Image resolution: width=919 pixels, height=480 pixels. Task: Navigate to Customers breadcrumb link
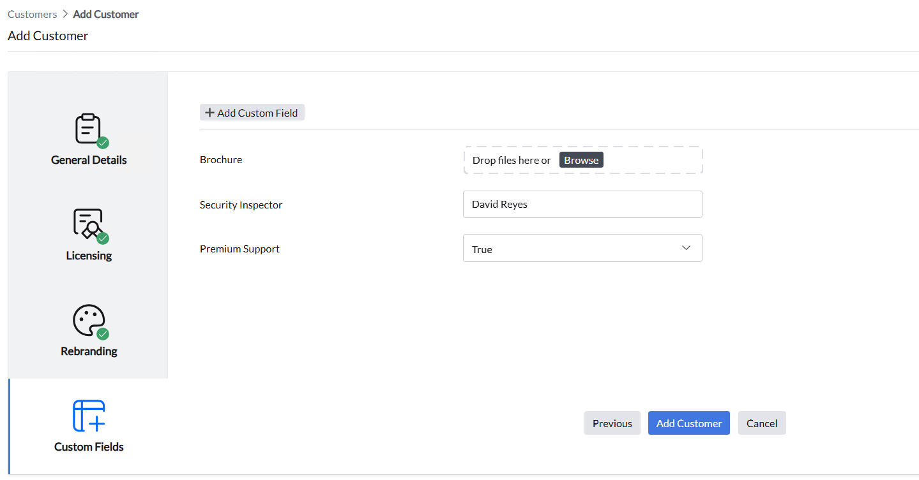pyautogui.click(x=33, y=14)
